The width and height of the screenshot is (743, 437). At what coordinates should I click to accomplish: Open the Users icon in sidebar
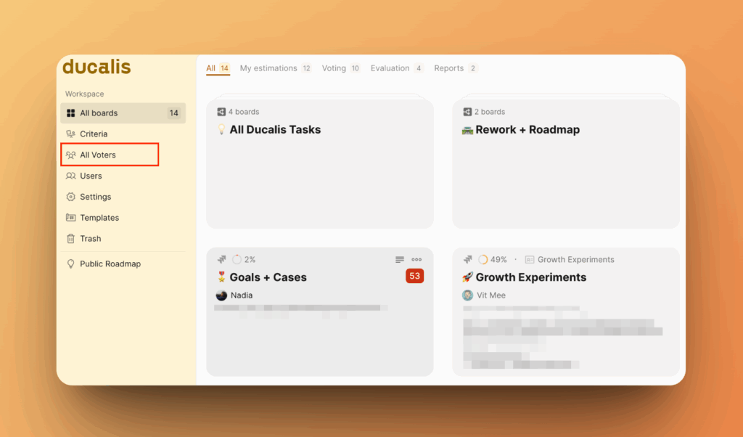[70, 176]
